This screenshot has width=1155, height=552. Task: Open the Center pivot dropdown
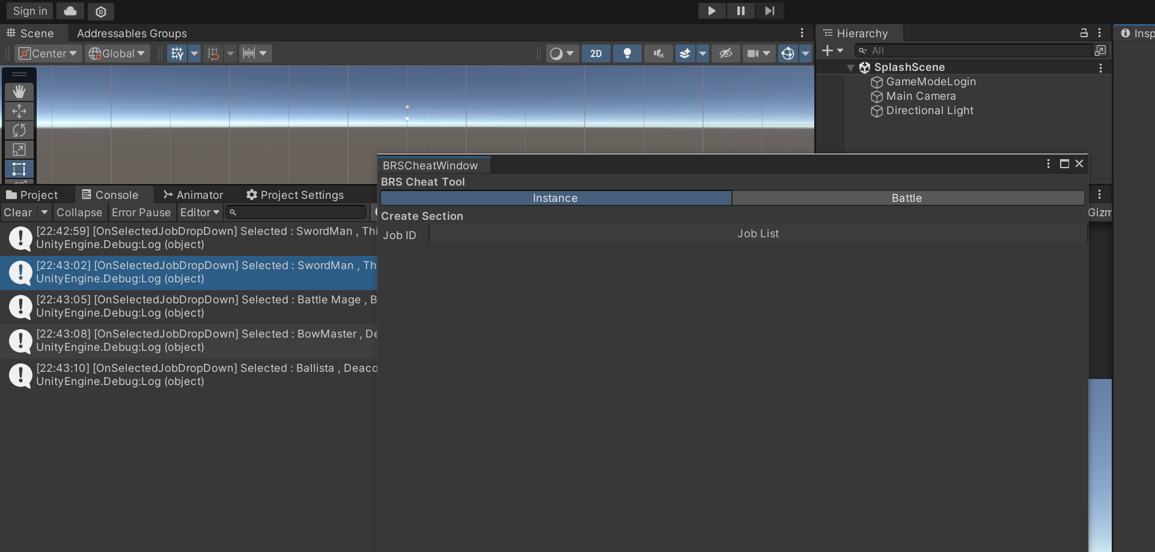tap(48, 53)
